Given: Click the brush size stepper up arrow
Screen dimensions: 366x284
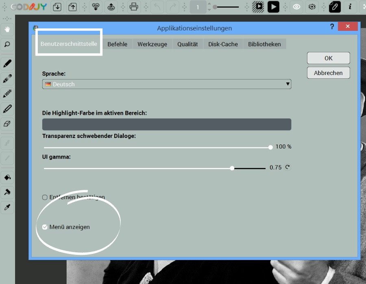Looking at the screenshot, I should click(x=209, y=4).
